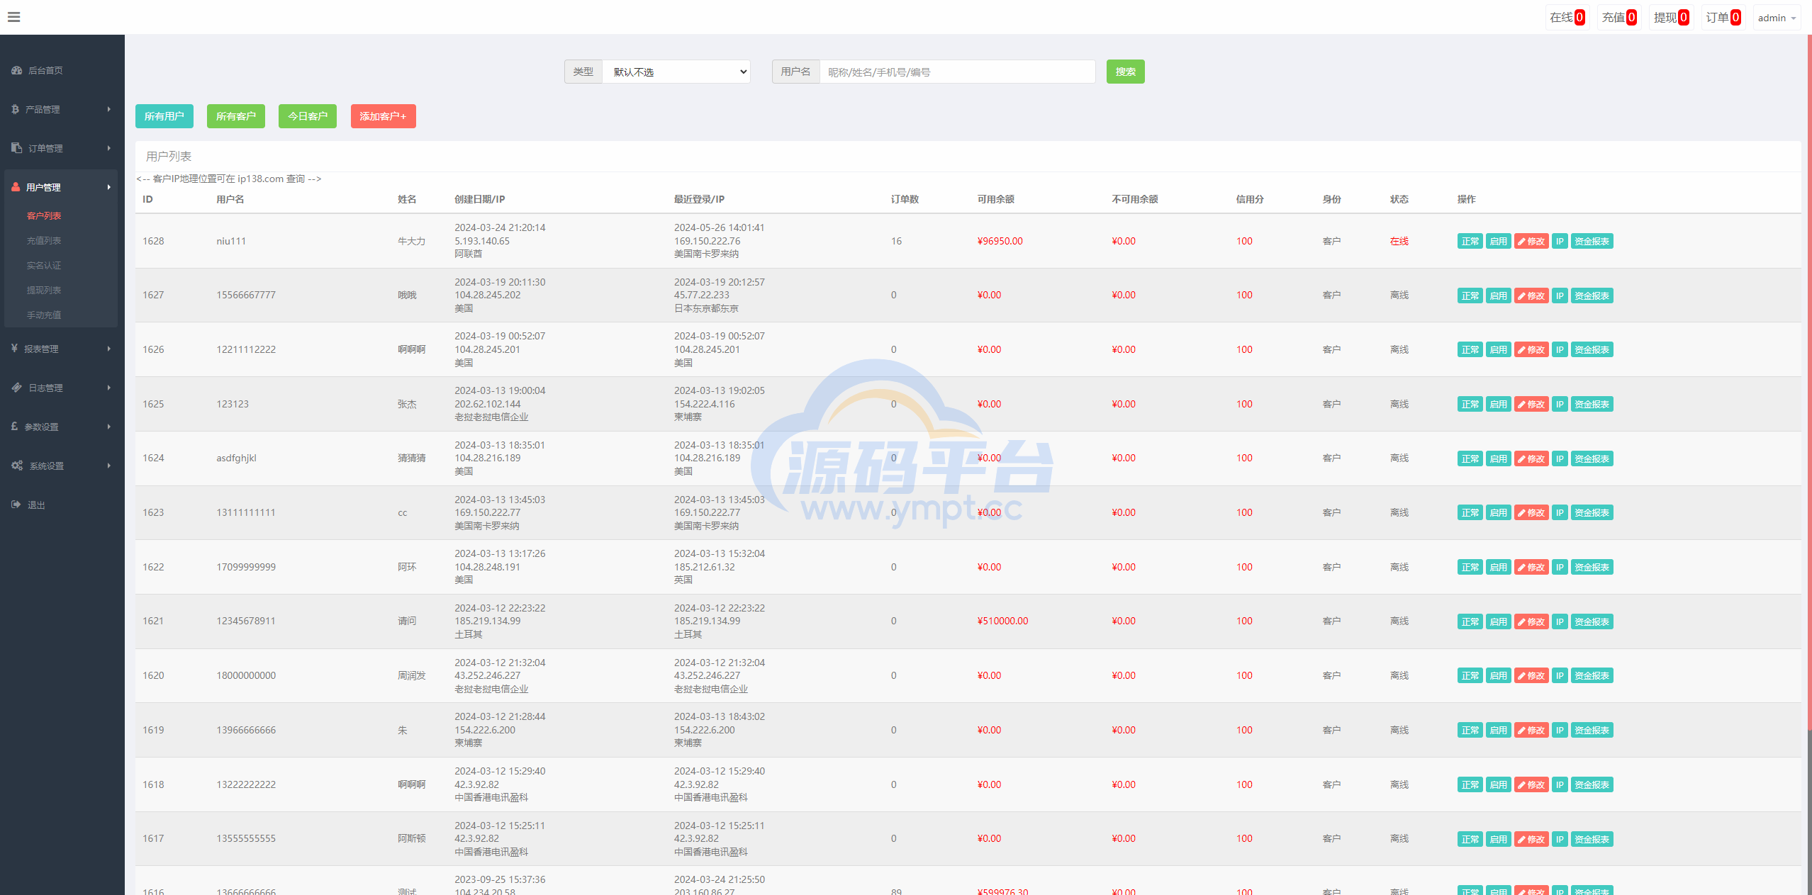The height and width of the screenshot is (895, 1812).
Task: Click the 日志管理 tag icon
Action: pyautogui.click(x=17, y=387)
